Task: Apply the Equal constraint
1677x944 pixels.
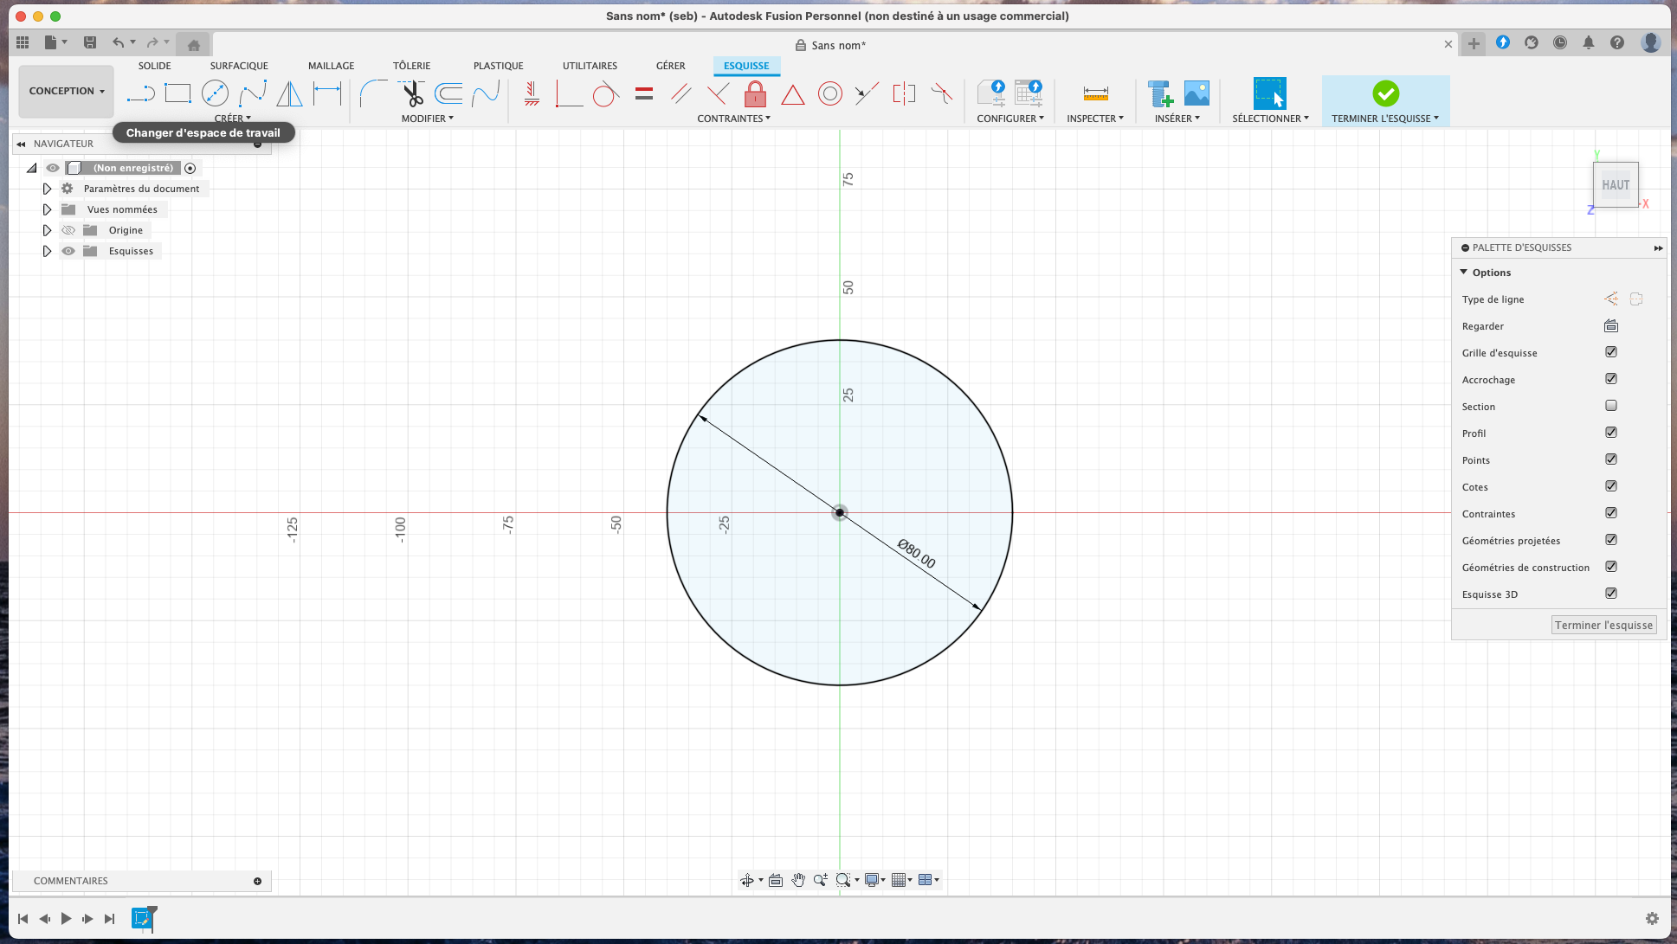Action: [x=643, y=93]
